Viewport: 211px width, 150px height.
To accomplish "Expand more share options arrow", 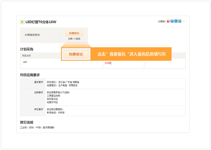I will [184, 21].
